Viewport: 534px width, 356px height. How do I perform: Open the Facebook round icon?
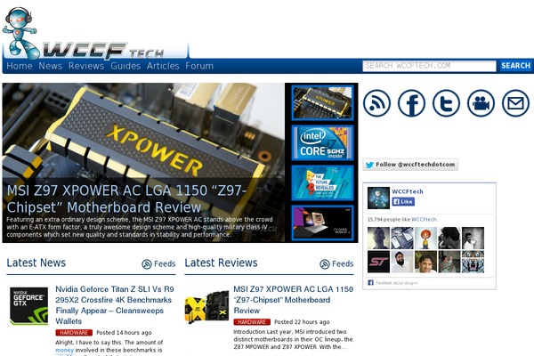(411, 103)
